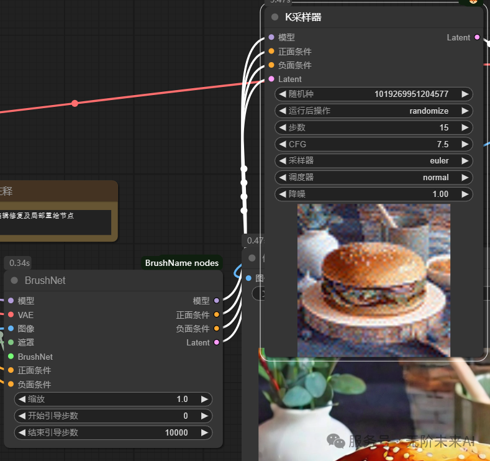This screenshot has width=490, height=461.
Task: Click the K采样器 node collapse dot
Action: [x=274, y=17]
